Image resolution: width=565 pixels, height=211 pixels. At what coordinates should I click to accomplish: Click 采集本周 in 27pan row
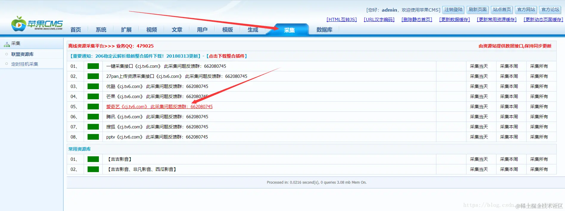click(509, 76)
